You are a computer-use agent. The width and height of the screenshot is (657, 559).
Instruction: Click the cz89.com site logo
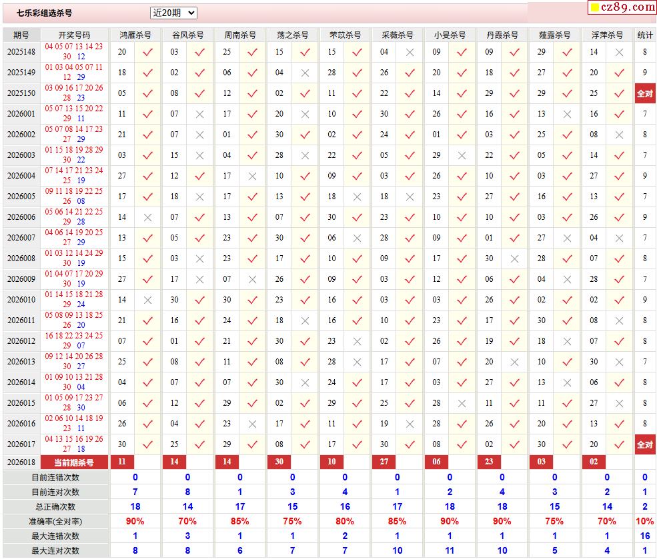[622, 7]
